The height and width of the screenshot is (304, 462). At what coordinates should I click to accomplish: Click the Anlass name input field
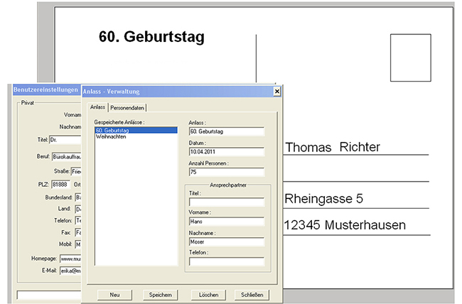click(x=226, y=131)
